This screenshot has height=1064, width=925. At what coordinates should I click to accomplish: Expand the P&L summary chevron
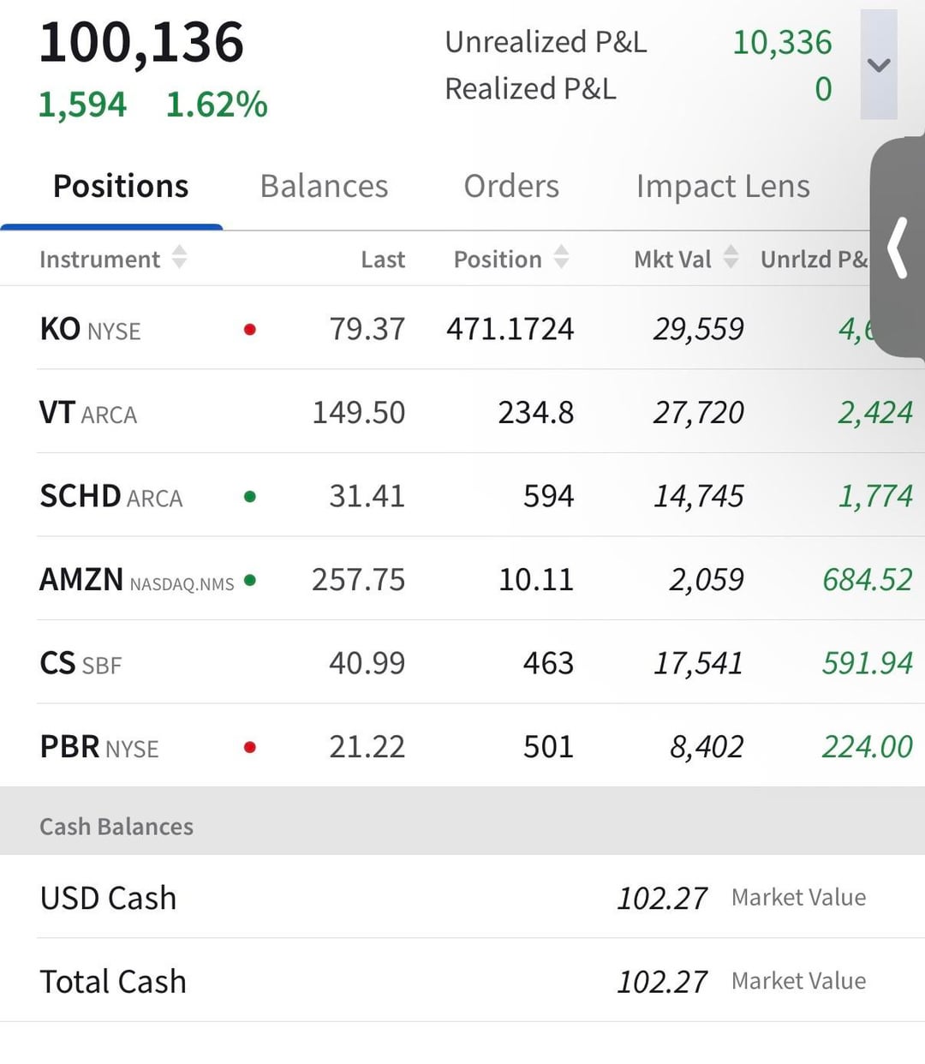[x=879, y=65]
